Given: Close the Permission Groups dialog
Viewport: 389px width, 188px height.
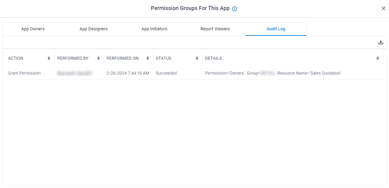Looking at the screenshot, I should point(384,8).
